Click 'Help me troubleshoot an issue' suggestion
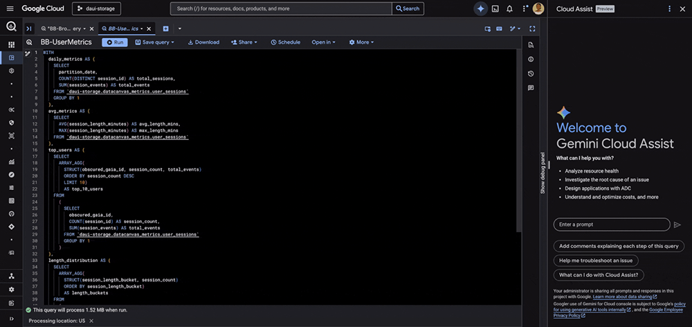 (x=596, y=260)
